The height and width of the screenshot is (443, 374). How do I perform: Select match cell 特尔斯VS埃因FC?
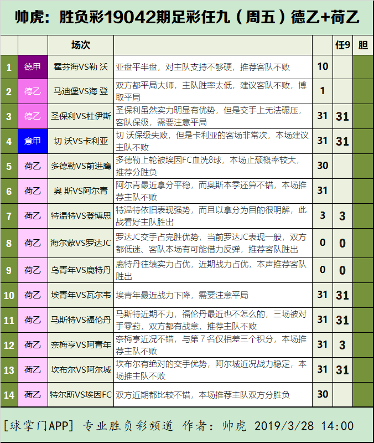tap(81, 394)
